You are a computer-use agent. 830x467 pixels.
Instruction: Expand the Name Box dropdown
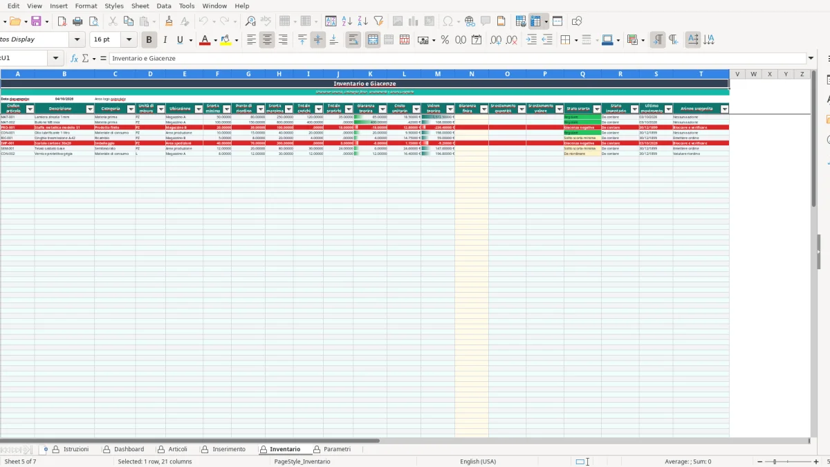click(x=56, y=58)
